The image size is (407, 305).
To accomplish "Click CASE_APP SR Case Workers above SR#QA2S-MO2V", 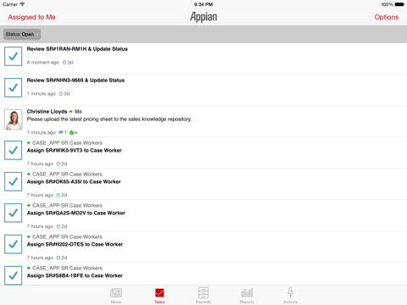I will tap(67, 206).
